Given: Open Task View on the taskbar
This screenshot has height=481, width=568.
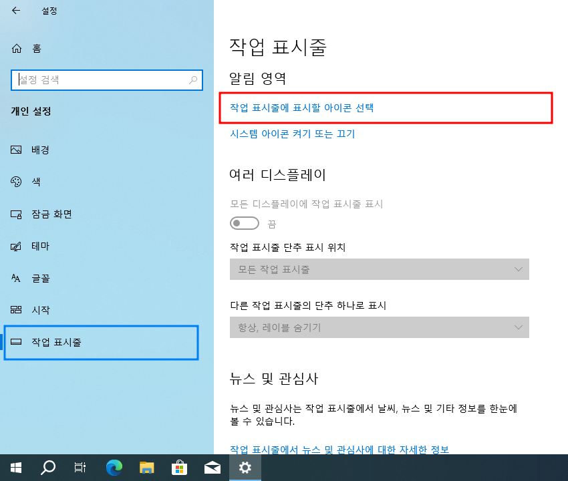Looking at the screenshot, I should (x=80, y=468).
